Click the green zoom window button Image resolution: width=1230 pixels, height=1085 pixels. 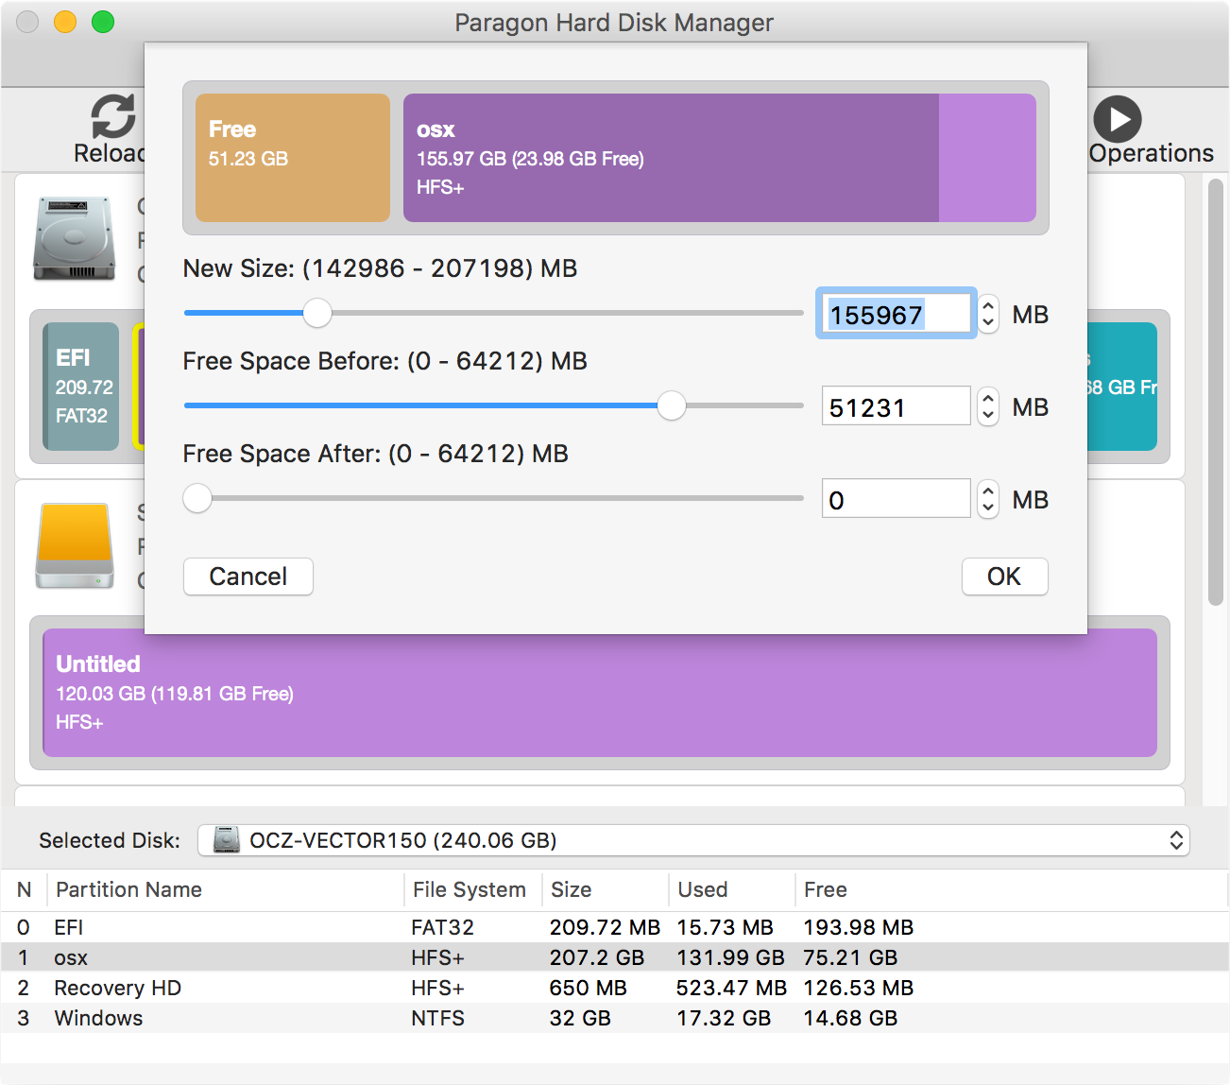coord(103,22)
